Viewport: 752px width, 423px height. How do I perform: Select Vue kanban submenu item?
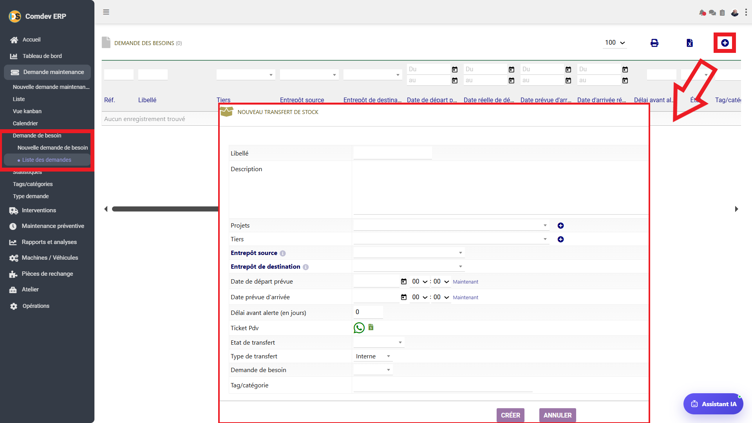click(27, 111)
